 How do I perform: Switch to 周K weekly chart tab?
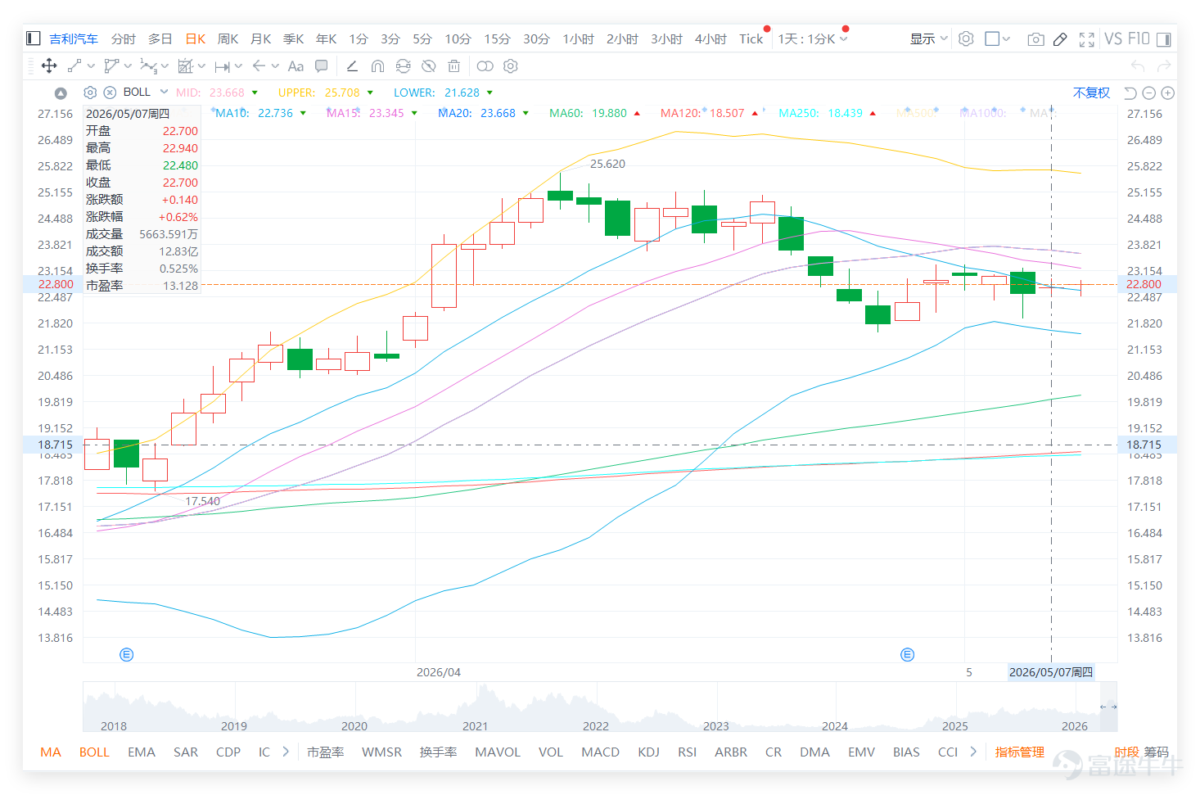[228, 38]
